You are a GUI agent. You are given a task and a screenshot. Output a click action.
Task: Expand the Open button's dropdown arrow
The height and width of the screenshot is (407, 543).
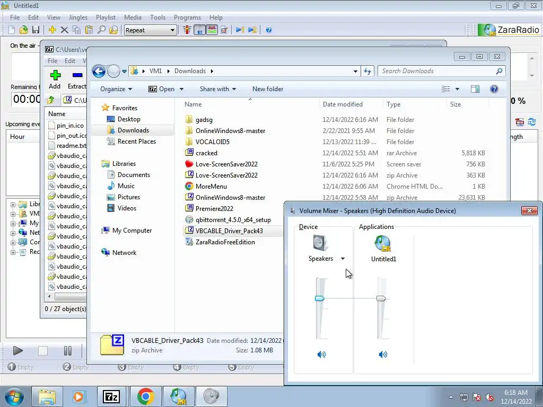[x=181, y=89]
